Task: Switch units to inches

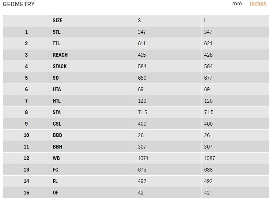Action: pos(257,3)
